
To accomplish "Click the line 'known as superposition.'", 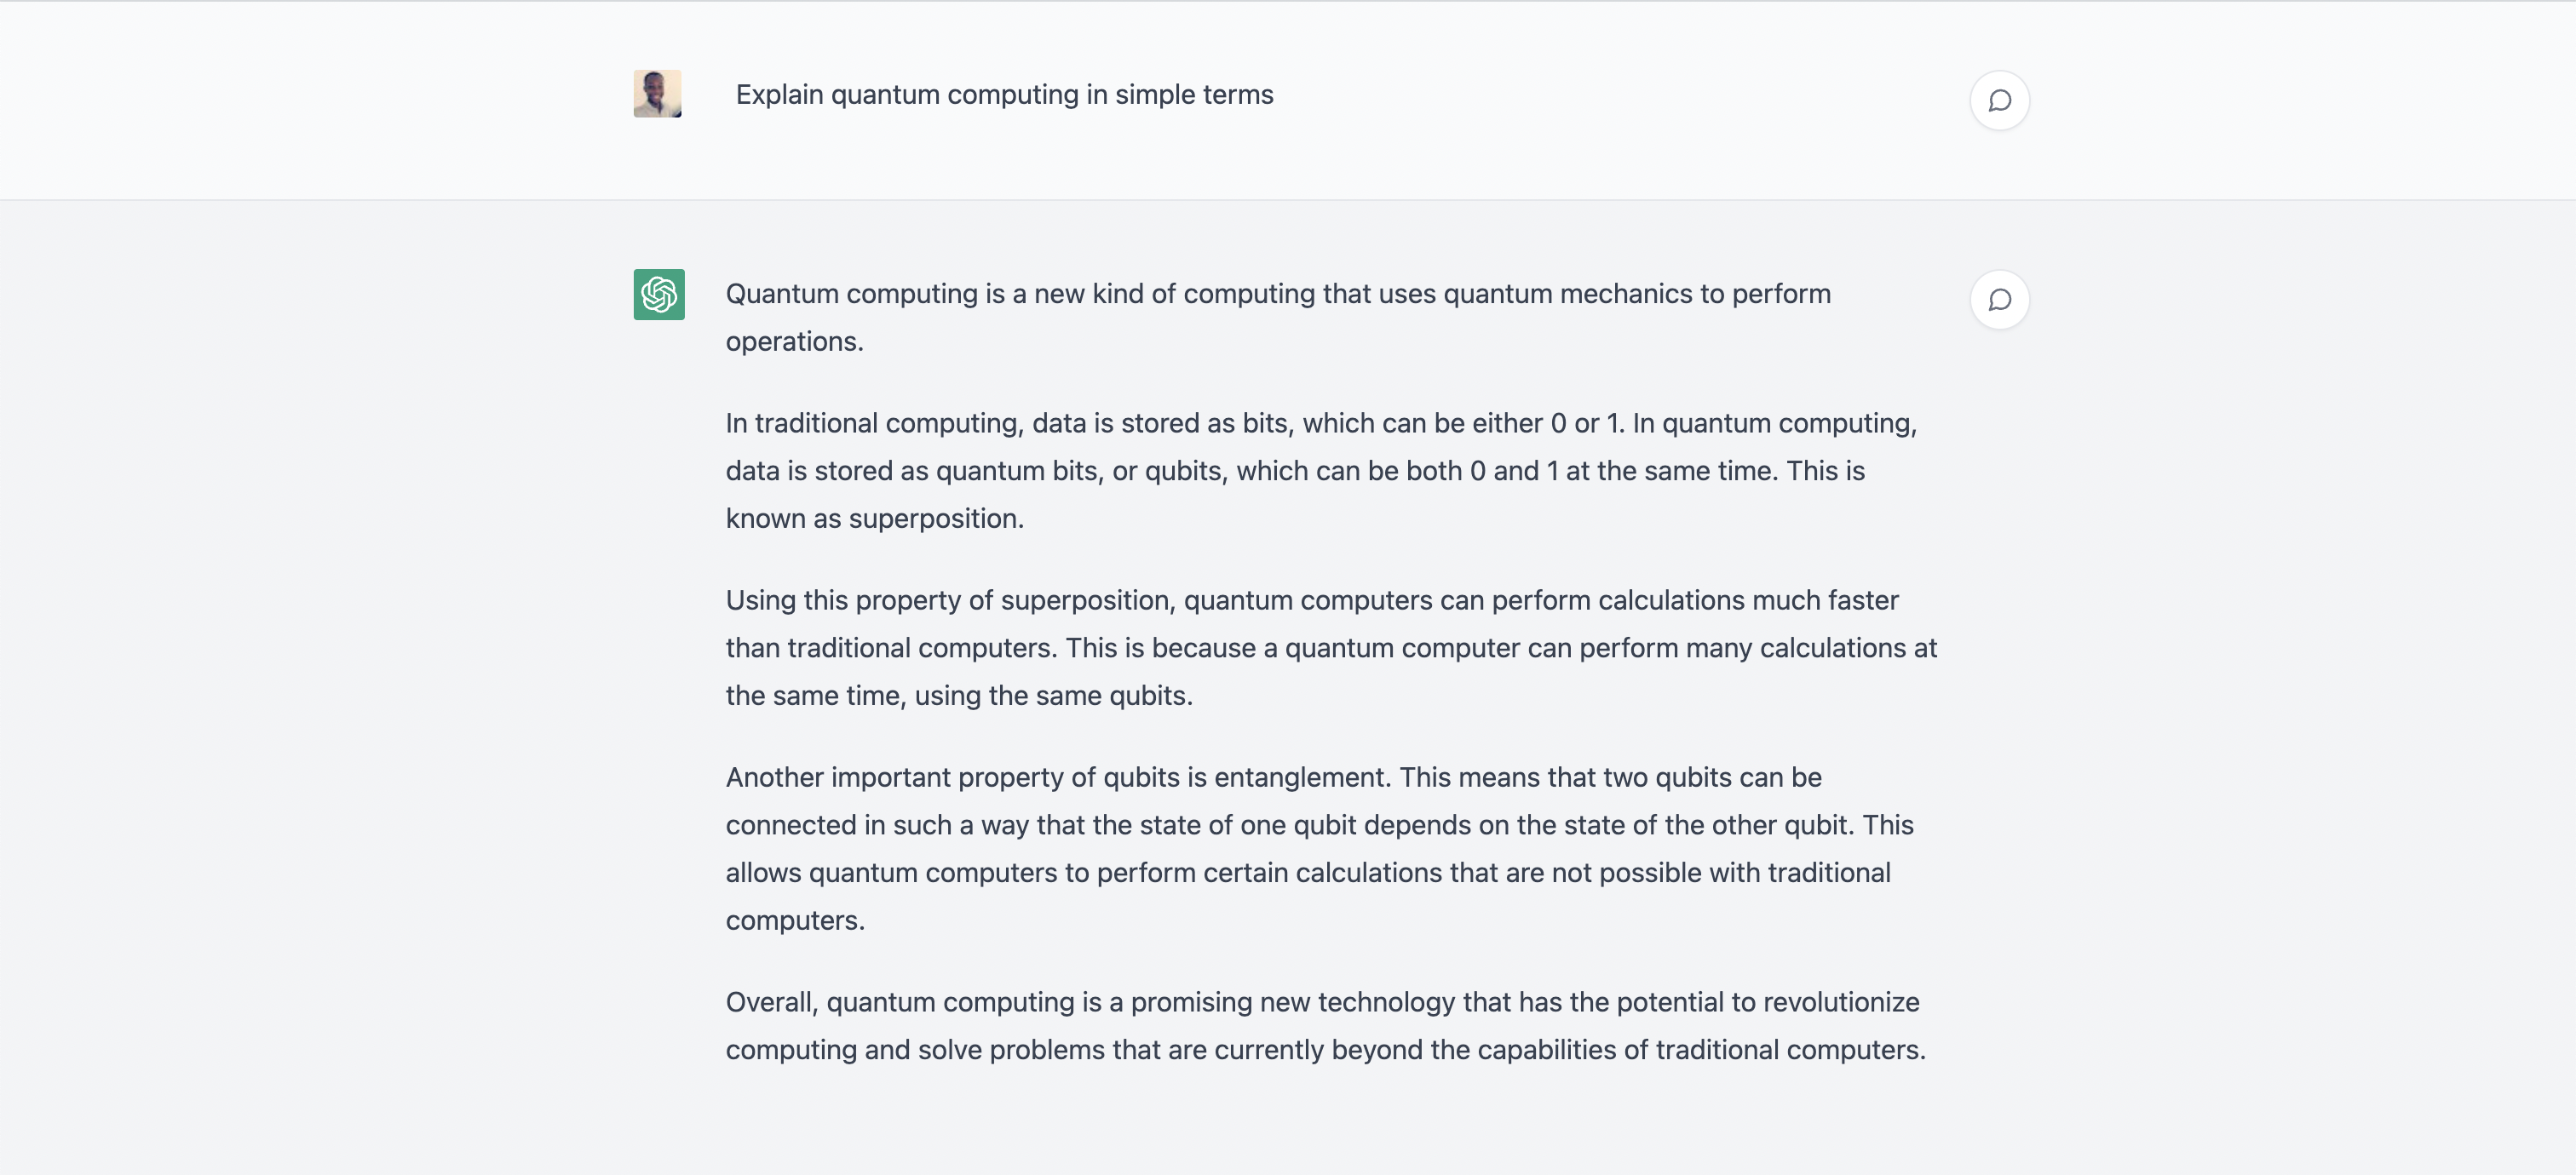I will point(875,519).
